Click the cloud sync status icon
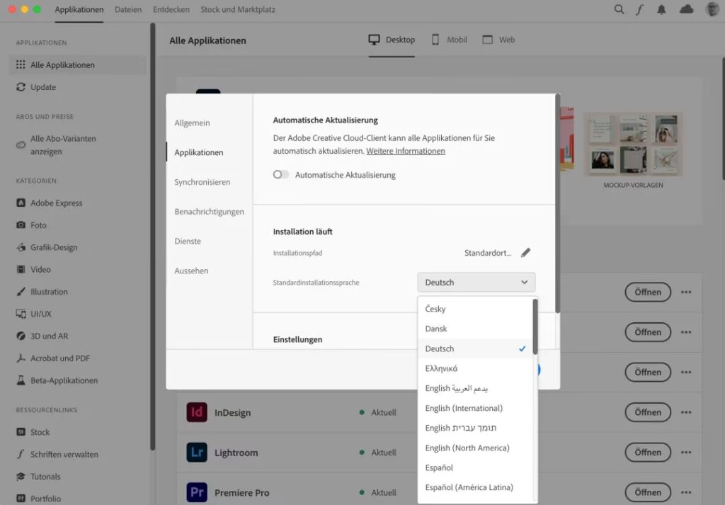 686,10
